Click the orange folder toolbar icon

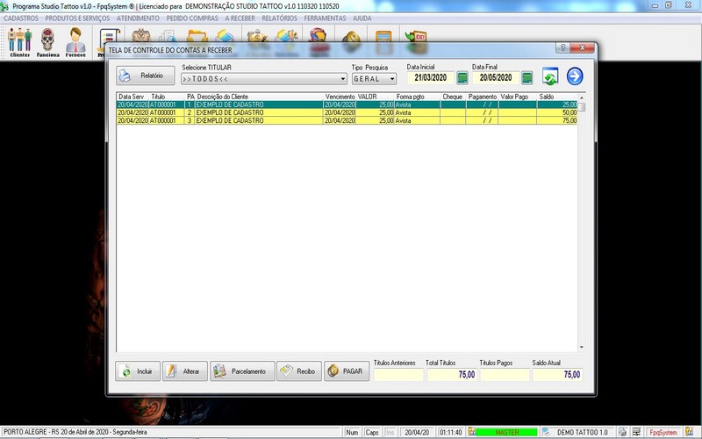[197, 37]
